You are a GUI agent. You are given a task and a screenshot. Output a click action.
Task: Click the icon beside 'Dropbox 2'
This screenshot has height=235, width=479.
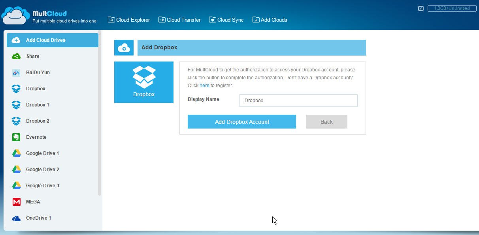16,121
